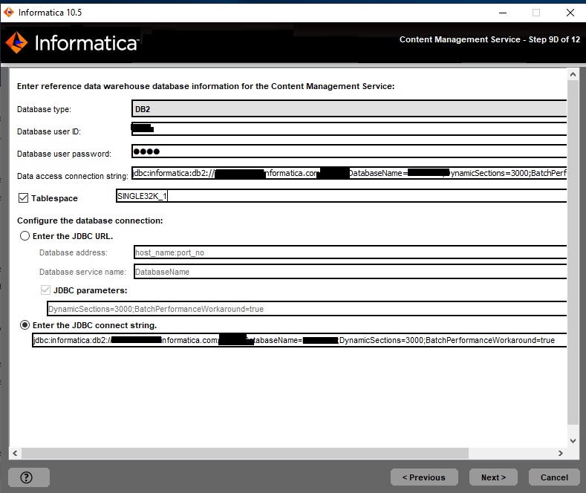Click the vertical scrollbar down arrow
586x493 pixels.
coord(573,441)
